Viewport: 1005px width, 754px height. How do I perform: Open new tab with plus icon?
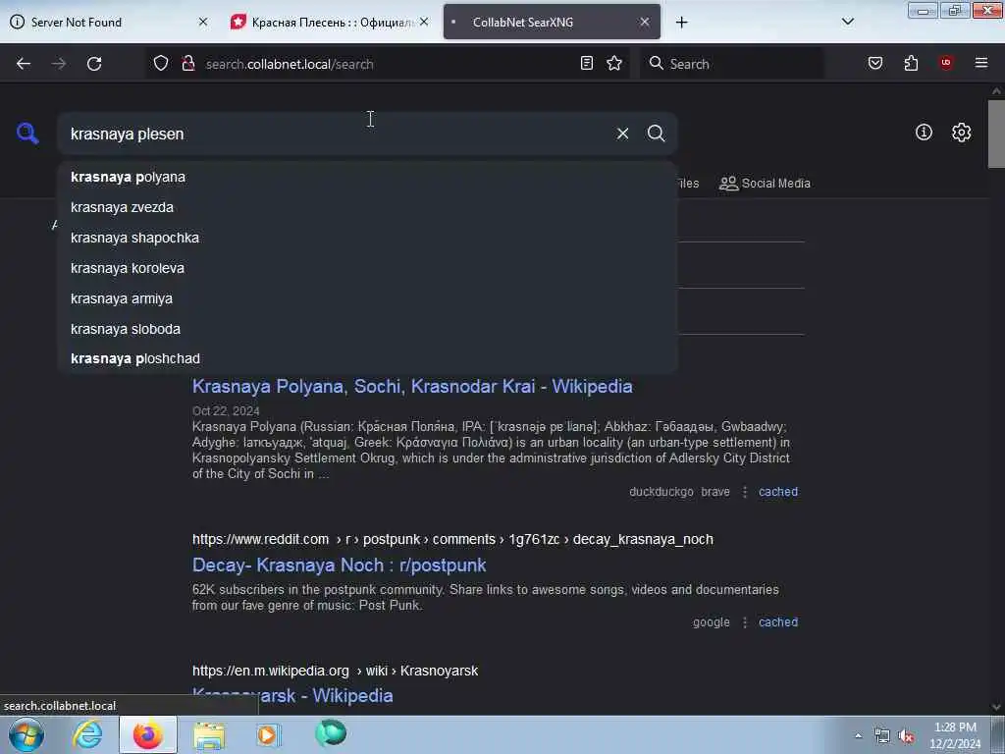click(x=681, y=23)
